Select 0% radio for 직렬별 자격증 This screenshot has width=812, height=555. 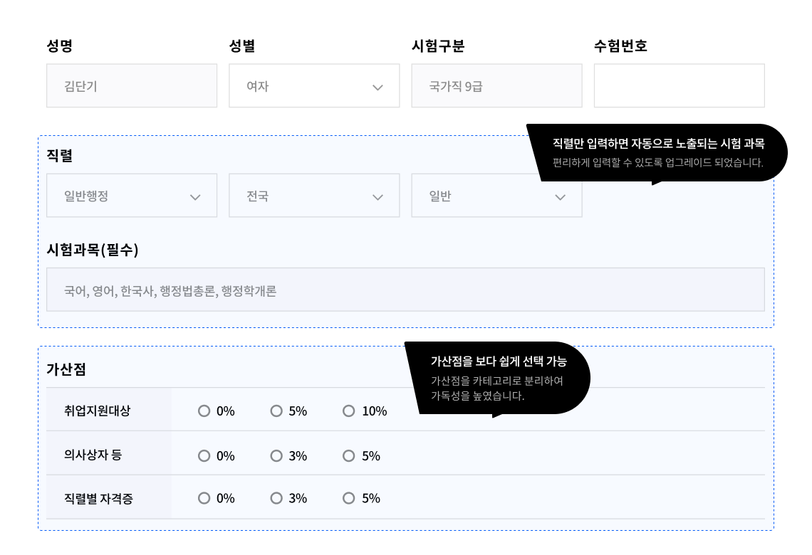tap(204, 498)
